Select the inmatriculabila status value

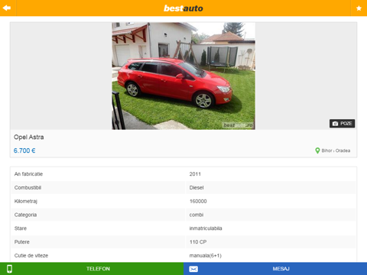click(206, 228)
